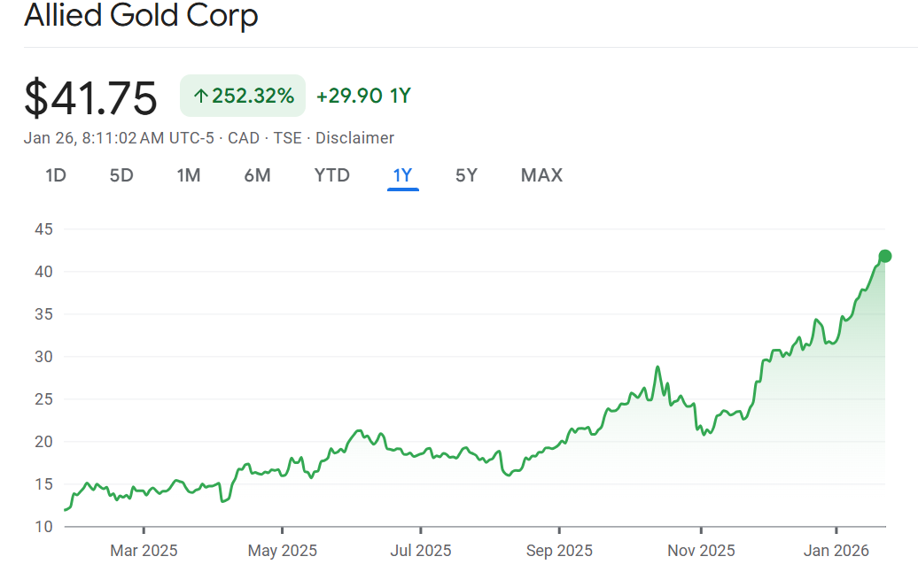Click the $41.75 price value
The height and width of the screenshot is (572, 918).
pyautogui.click(x=90, y=97)
